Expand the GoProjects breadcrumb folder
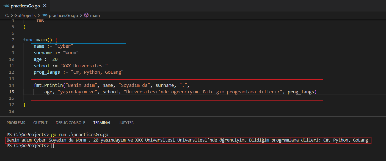 [24, 16]
